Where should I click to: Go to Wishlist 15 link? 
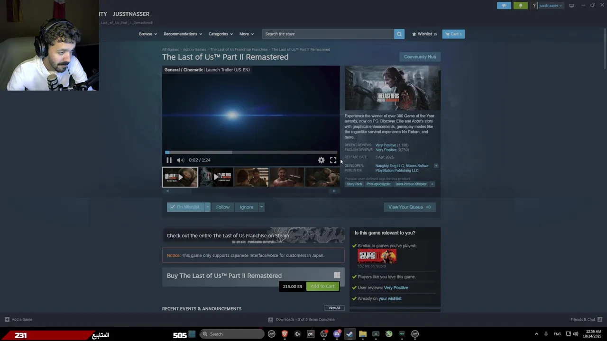coord(424,34)
